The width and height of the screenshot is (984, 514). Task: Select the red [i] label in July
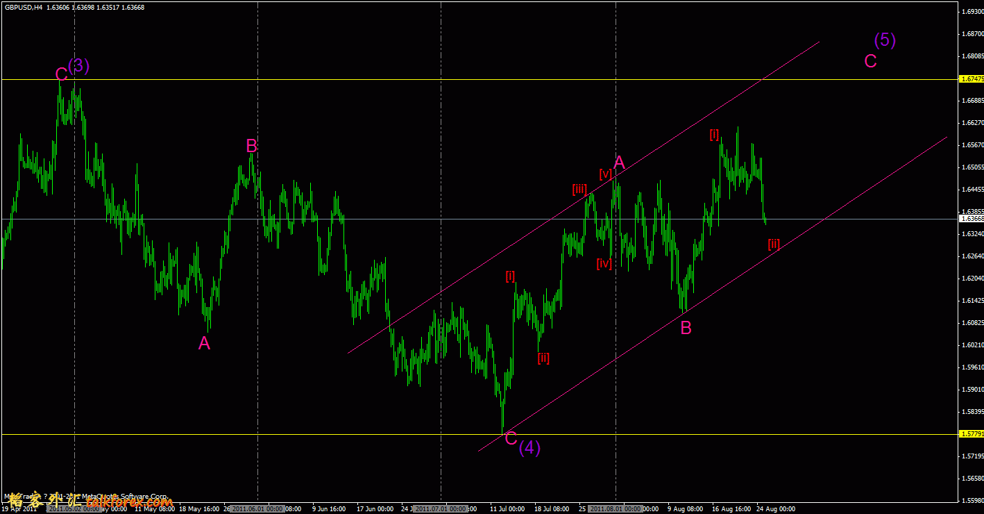tap(510, 276)
